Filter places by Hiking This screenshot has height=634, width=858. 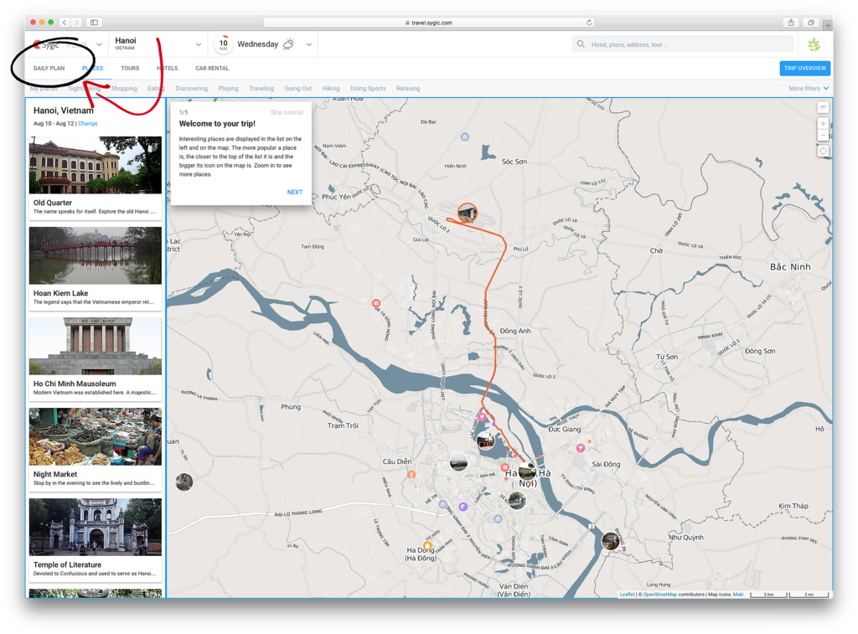tap(330, 89)
